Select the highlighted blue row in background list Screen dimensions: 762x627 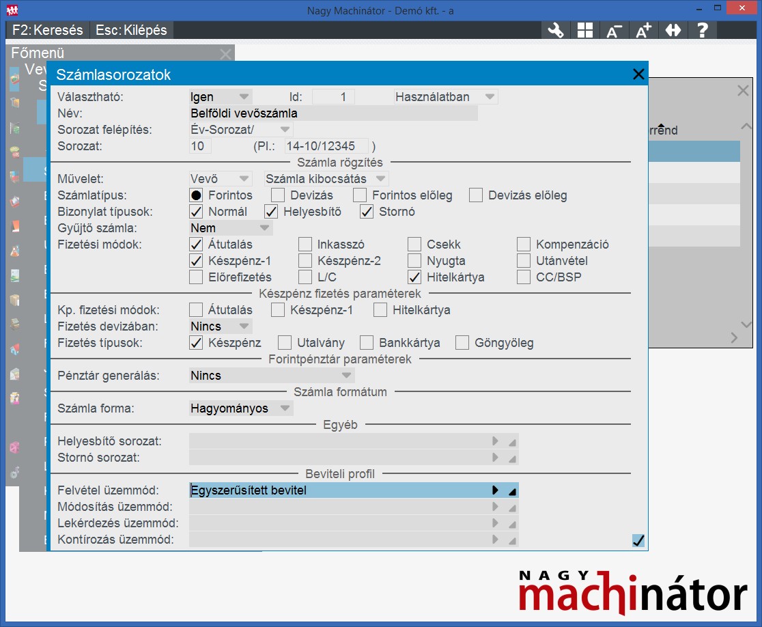pos(694,151)
